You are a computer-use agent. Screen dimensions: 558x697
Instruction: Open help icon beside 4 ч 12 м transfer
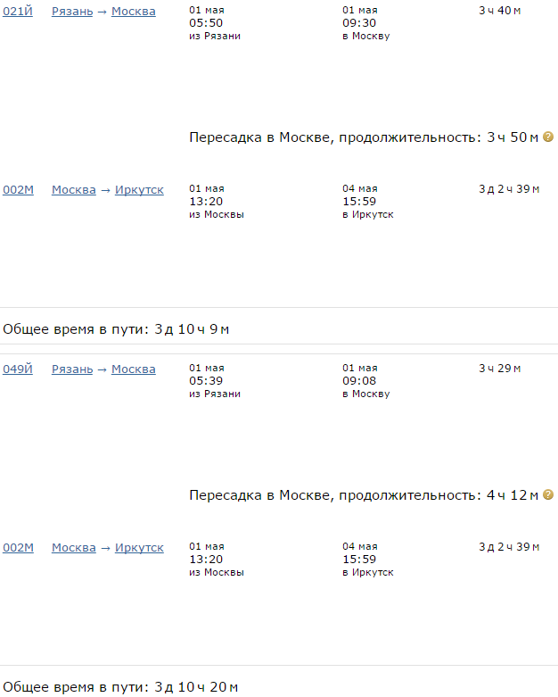548,494
